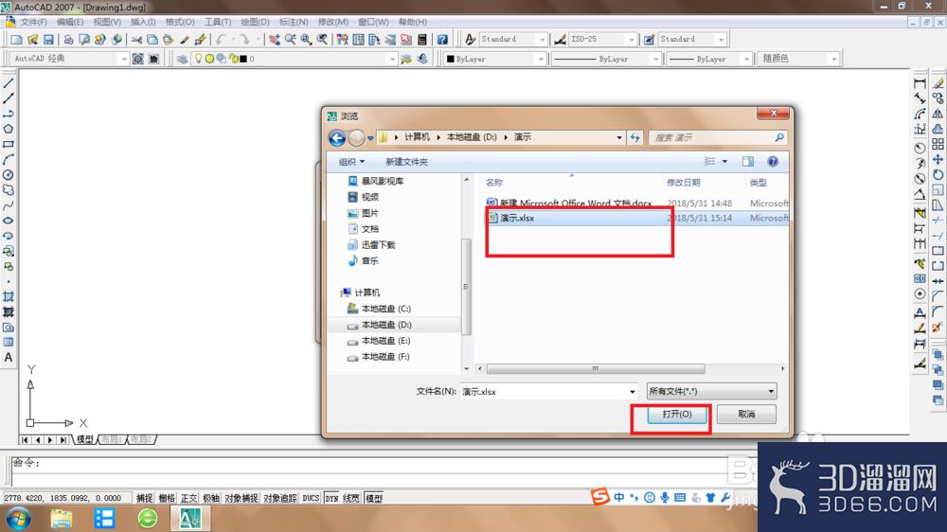The height and width of the screenshot is (532, 947).
Task: Save the drawing with the floppy icon
Action: [48, 40]
